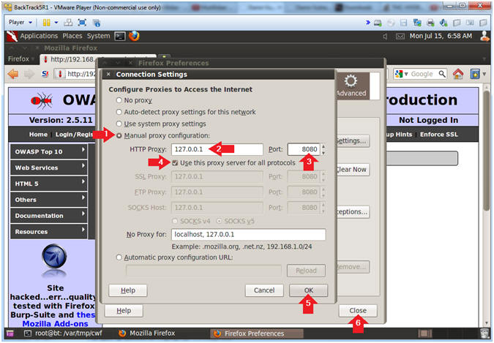Click the show desktop icon in taskbar
The image size is (494, 343).
tap(10, 333)
